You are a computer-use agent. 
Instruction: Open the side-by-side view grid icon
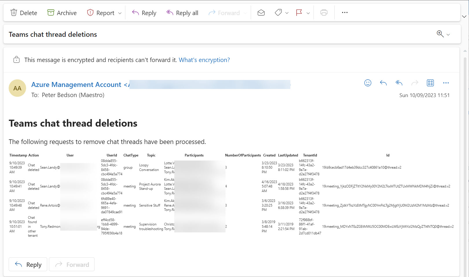coord(430,83)
